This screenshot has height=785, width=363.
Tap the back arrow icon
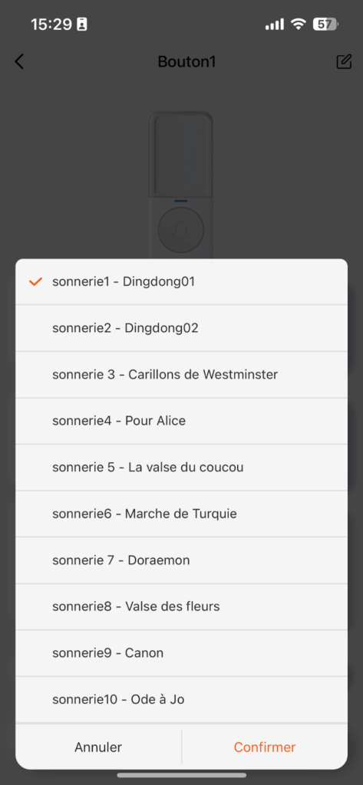coord(19,61)
